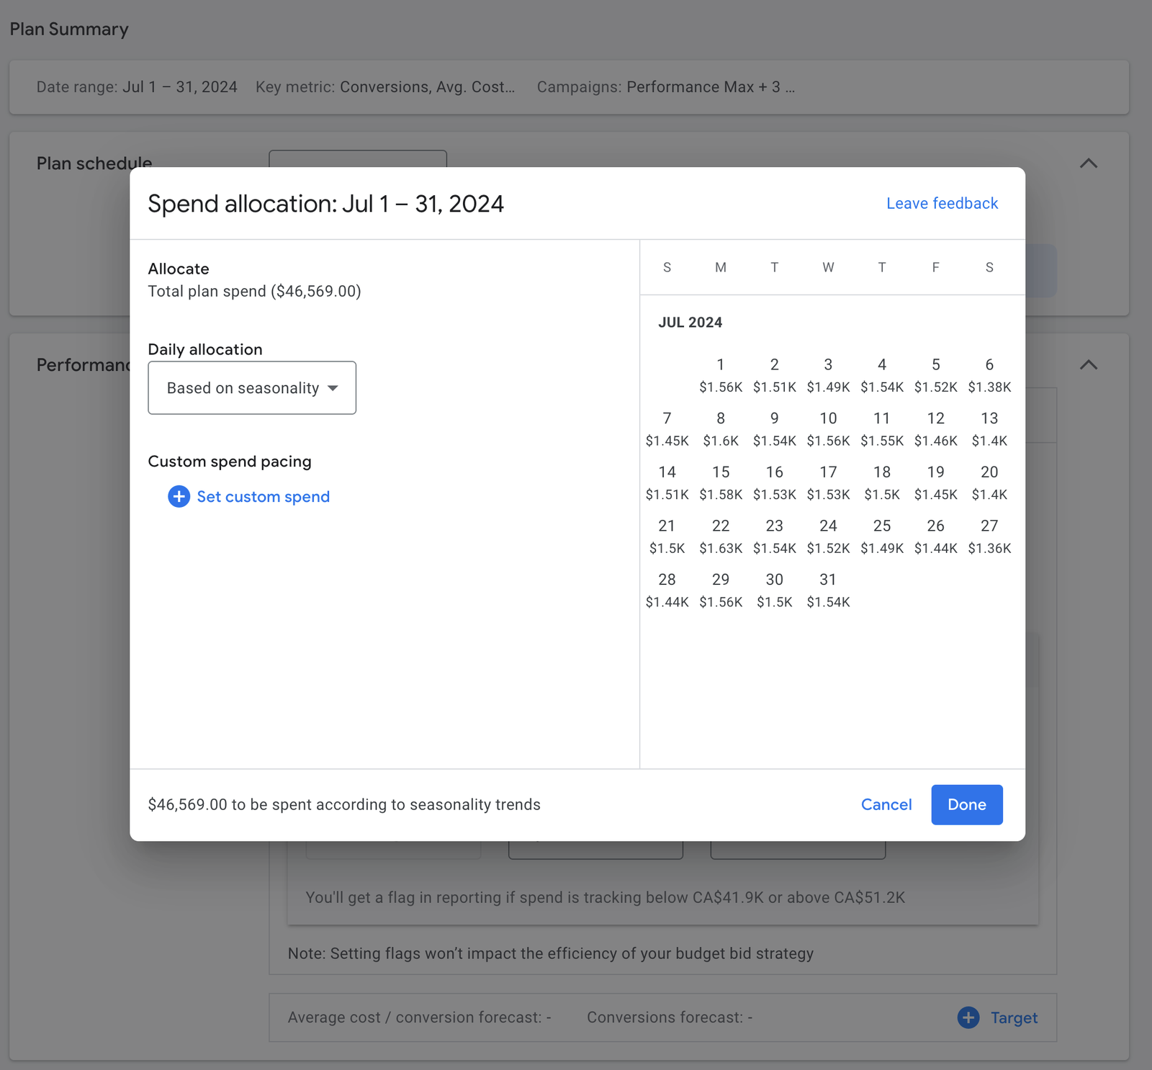This screenshot has height=1070, width=1152.
Task: Click the Date range summary text
Action: 137,87
